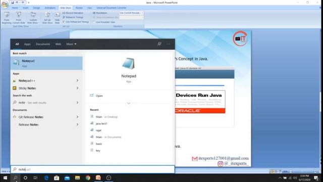Select Web filter in search panel
Viewport: 323px width, 182px height.
(x=58, y=44)
